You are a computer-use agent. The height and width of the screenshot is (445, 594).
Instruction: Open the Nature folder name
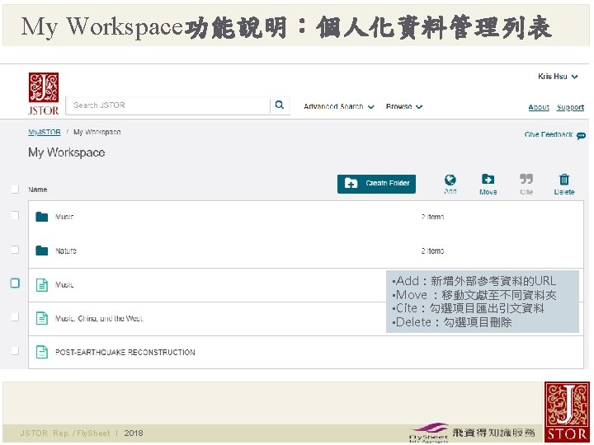click(65, 251)
